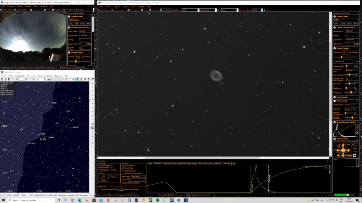This screenshot has height=203, width=362.
Task: Toggle LX Mode in main camera controls
Action: (350, 52)
